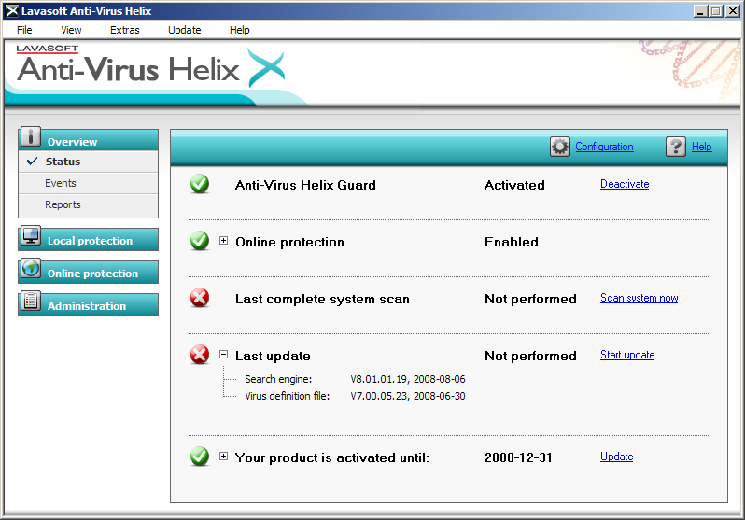Click the 'Activated' status text
Image resolution: width=745 pixels, height=520 pixels.
(514, 185)
